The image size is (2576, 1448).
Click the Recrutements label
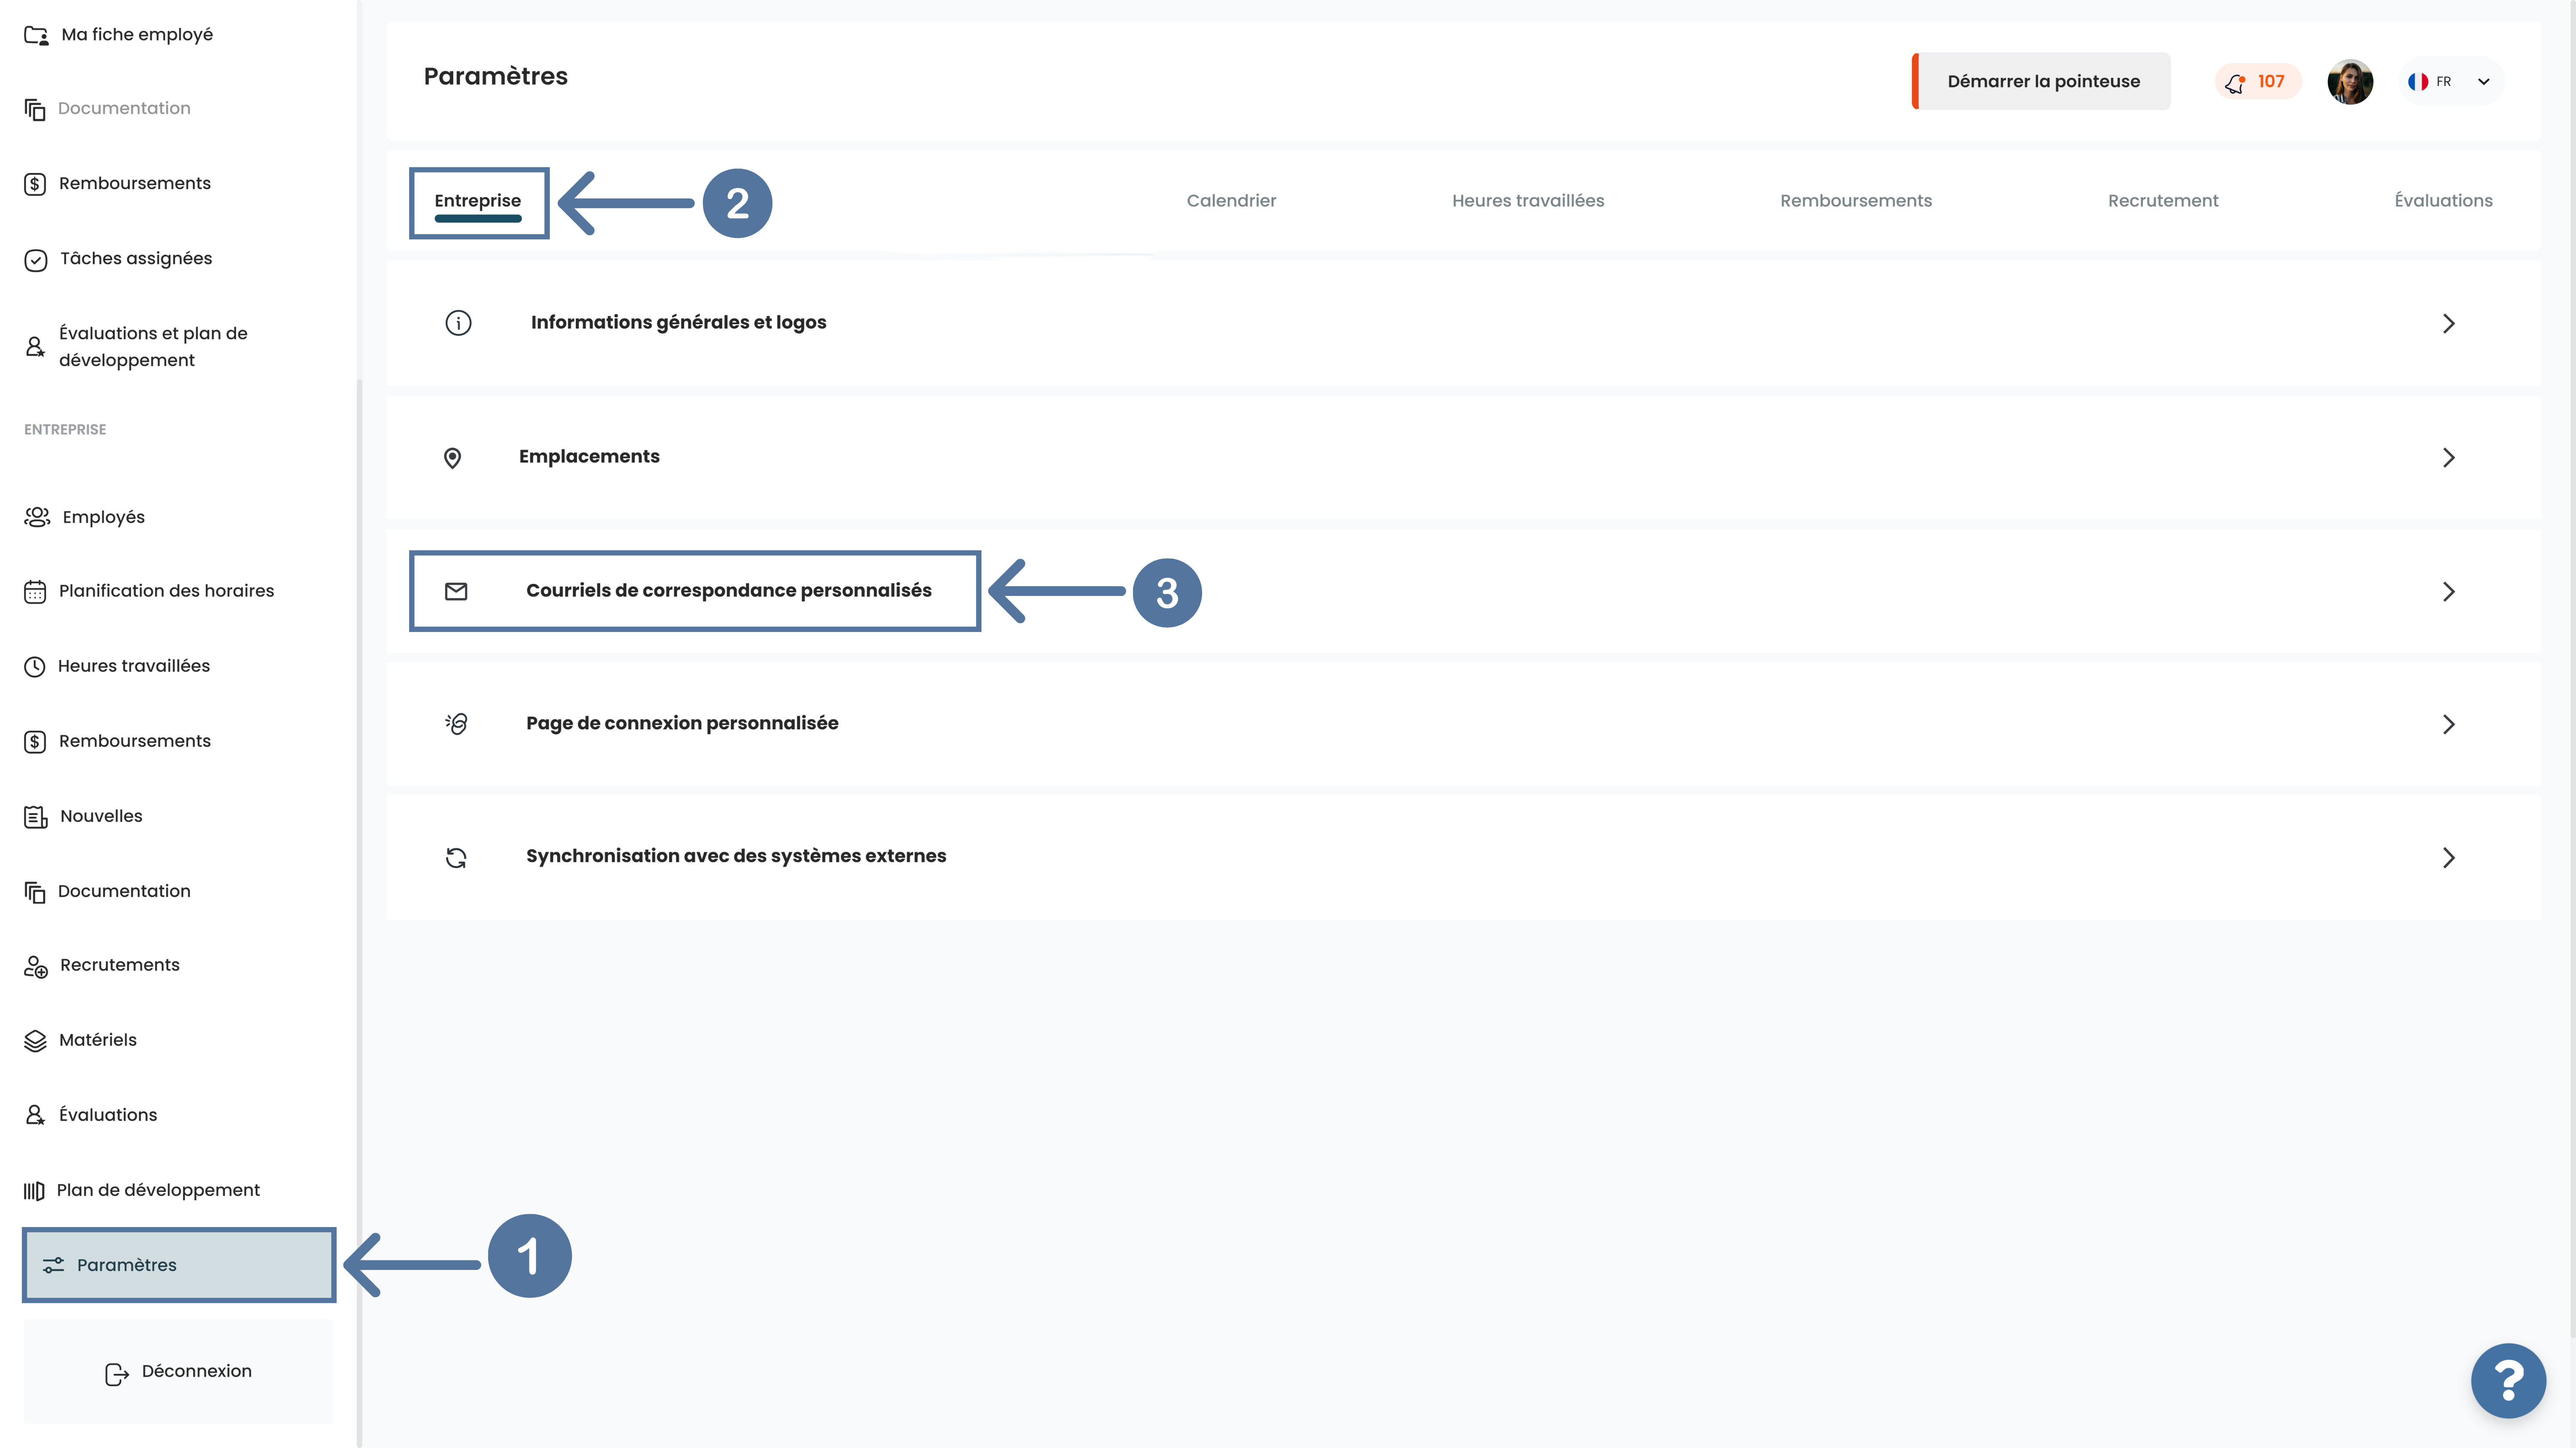tap(120, 965)
